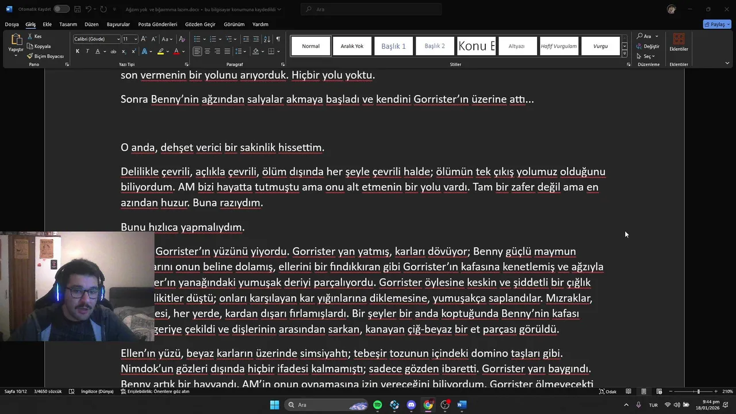The image size is (736, 414).
Task: Click bulleted list icon
Action: coord(197,39)
